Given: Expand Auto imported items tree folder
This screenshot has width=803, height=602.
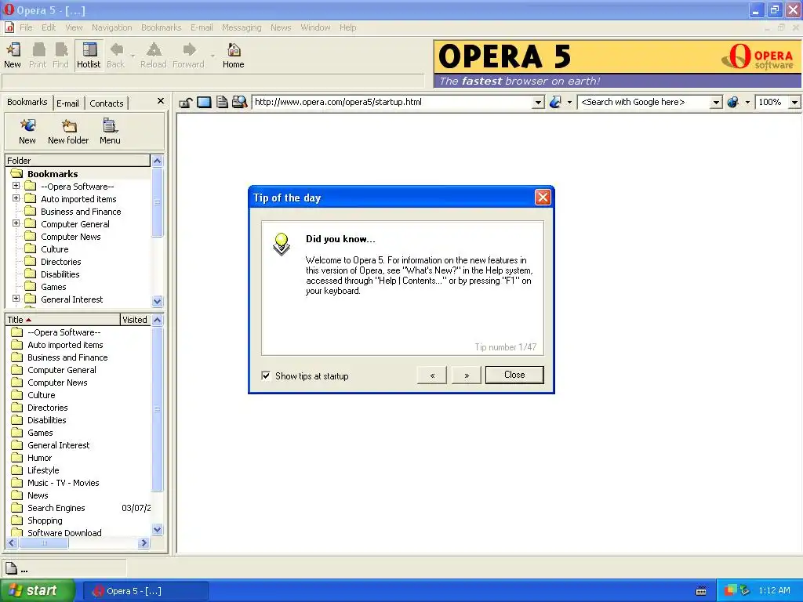Looking at the screenshot, I should coord(16,198).
